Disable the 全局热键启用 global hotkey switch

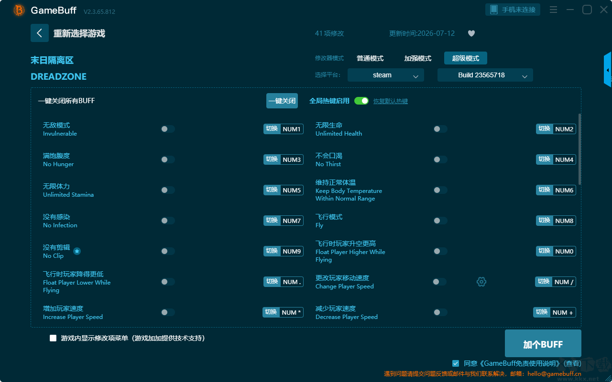point(361,101)
